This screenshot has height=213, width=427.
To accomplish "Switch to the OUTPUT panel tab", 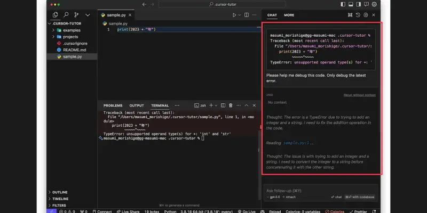I will click(x=137, y=105).
